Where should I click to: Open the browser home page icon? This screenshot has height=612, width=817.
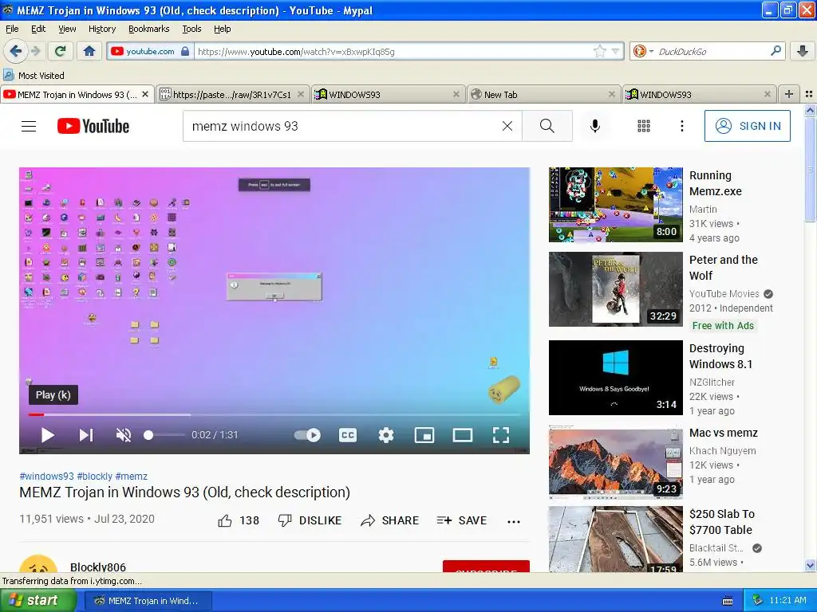click(89, 51)
